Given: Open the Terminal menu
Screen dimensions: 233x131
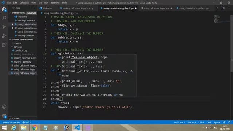Looking at the screenshot, I should point(55,3).
